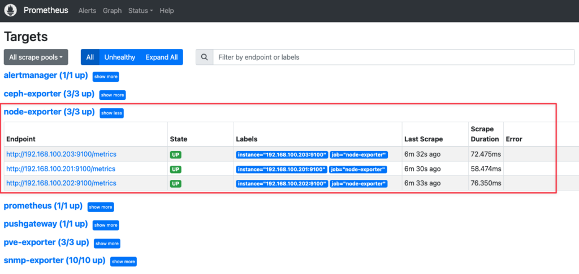
Task: Open the 192.168.100.203:9100/metrics endpoint link
Action: 61,154
